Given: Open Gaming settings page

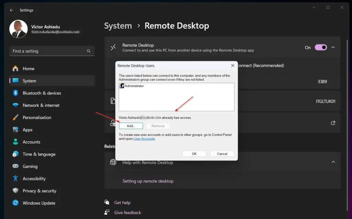Looking at the screenshot, I should point(52,166).
